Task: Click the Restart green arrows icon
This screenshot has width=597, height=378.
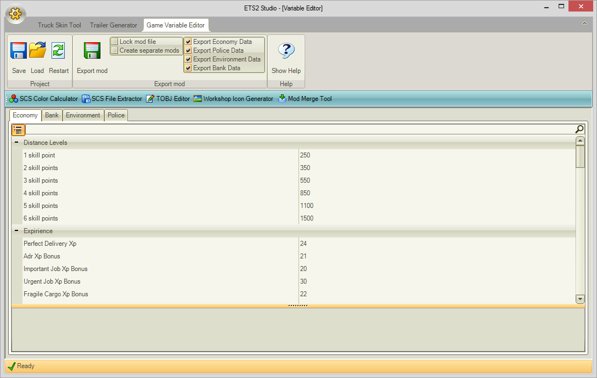Action: tap(58, 50)
